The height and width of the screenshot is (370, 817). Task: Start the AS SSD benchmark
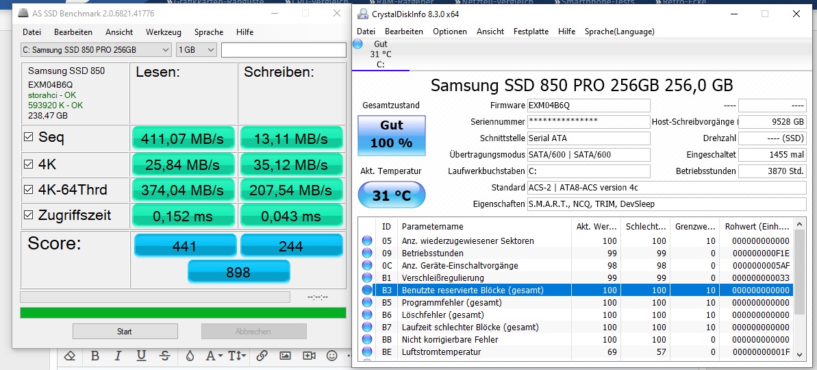[x=125, y=332]
